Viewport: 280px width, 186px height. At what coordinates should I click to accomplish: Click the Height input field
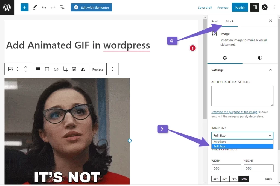pyautogui.click(x=259, y=168)
